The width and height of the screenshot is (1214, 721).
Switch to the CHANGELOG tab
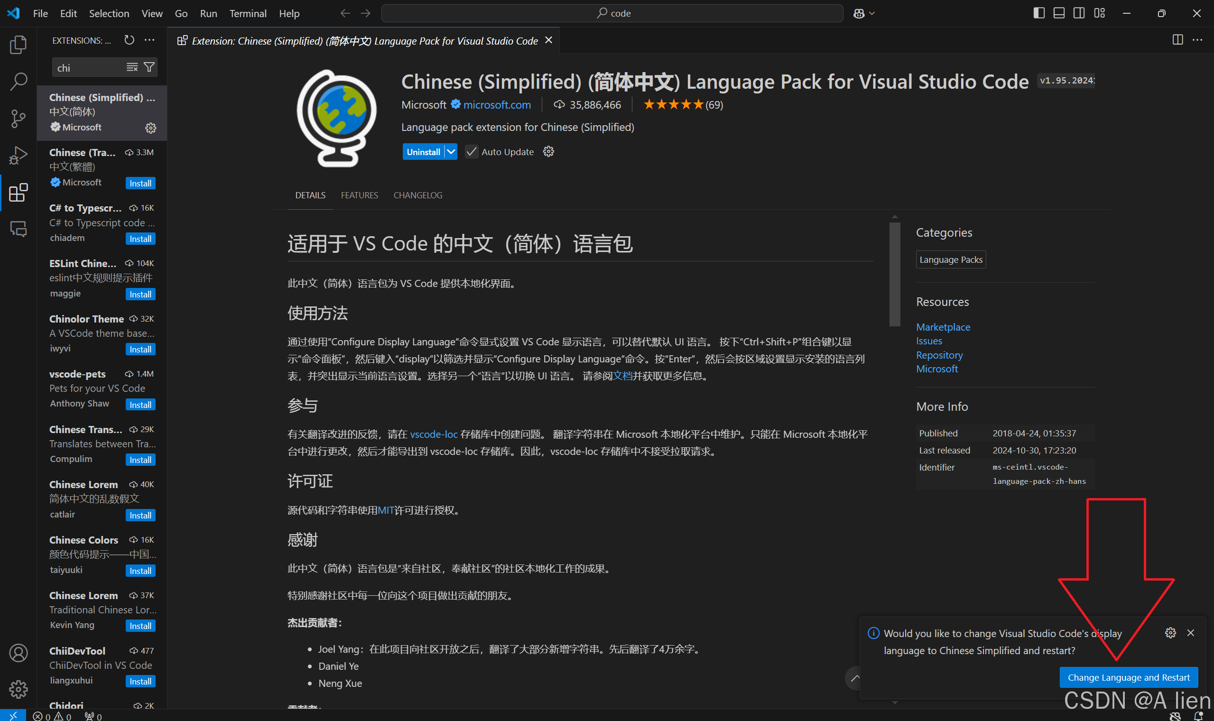(417, 195)
